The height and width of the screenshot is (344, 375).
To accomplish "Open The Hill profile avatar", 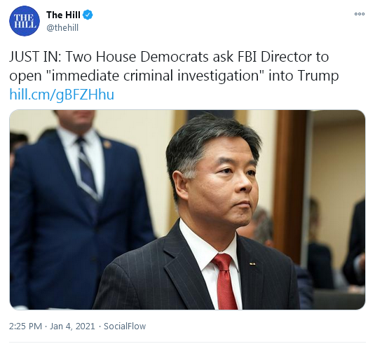I will pyautogui.click(x=24, y=21).
